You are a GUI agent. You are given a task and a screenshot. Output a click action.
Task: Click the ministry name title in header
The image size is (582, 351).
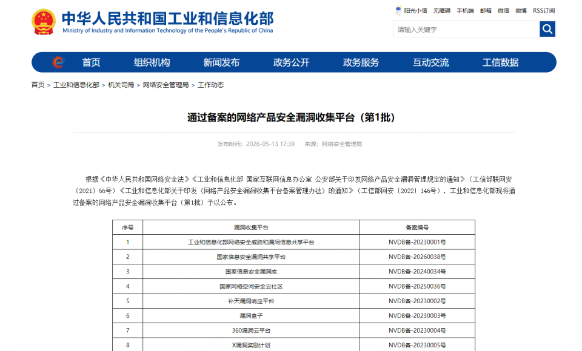click(x=168, y=19)
